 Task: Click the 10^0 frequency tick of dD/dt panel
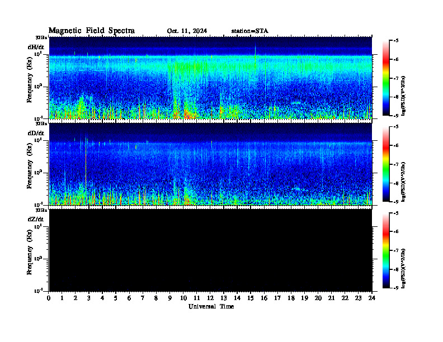(x=38, y=173)
